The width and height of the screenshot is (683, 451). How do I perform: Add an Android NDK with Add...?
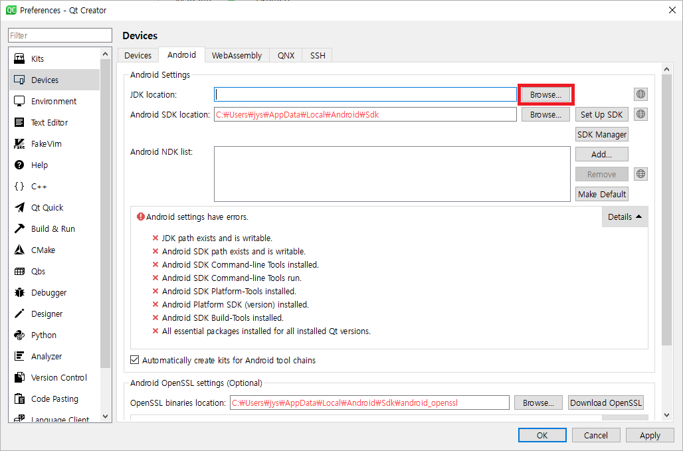(601, 154)
